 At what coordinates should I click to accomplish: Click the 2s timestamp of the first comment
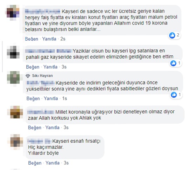tap(63, 39)
